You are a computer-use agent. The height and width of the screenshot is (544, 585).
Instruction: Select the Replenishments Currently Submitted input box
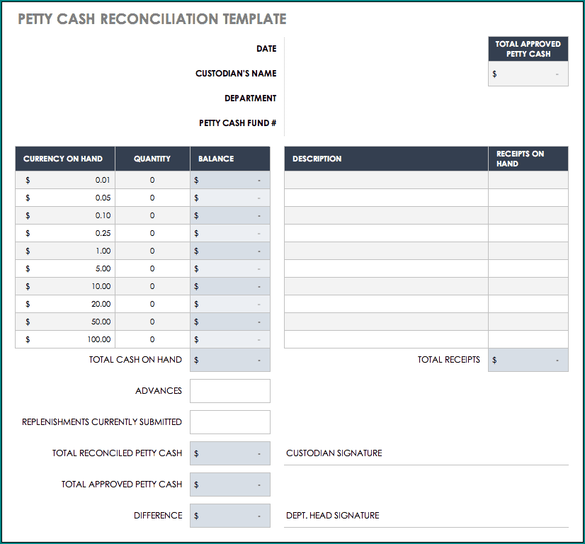pos(229,422)
